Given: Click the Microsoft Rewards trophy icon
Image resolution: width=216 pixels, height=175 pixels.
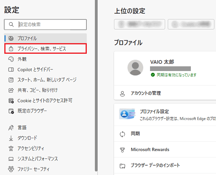Looking at the screenshot, I should tap(122, 150).
